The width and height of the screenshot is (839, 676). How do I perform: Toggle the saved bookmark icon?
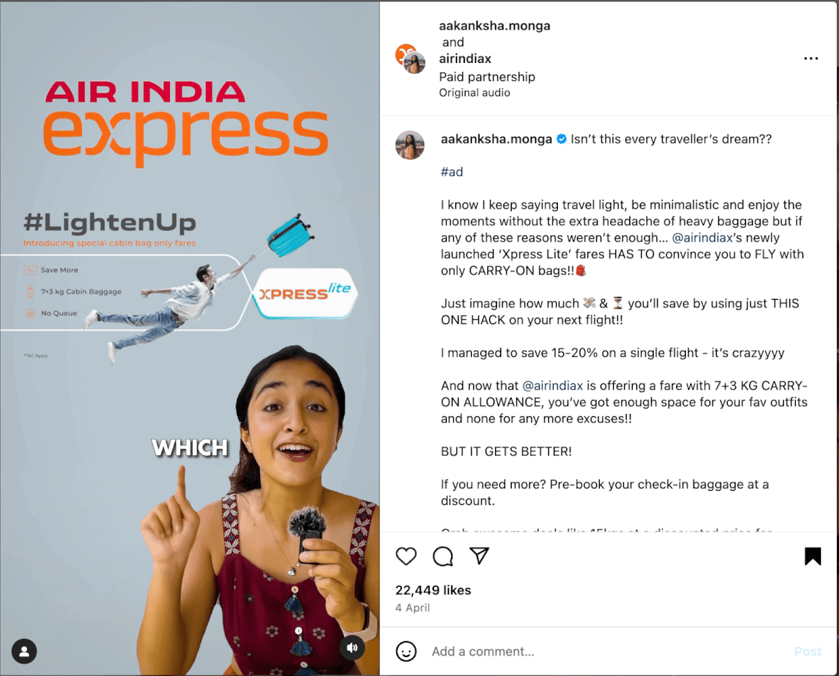coord(812,556)
